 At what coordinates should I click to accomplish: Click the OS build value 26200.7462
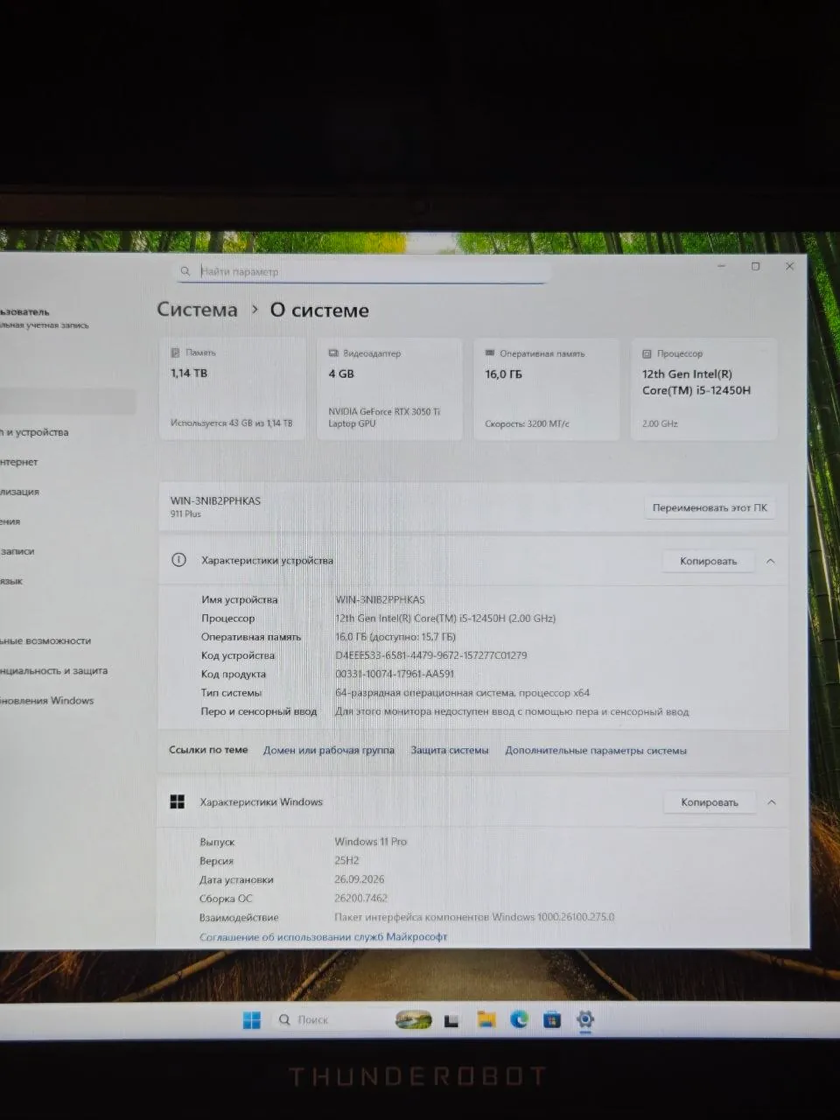(360, 898)
